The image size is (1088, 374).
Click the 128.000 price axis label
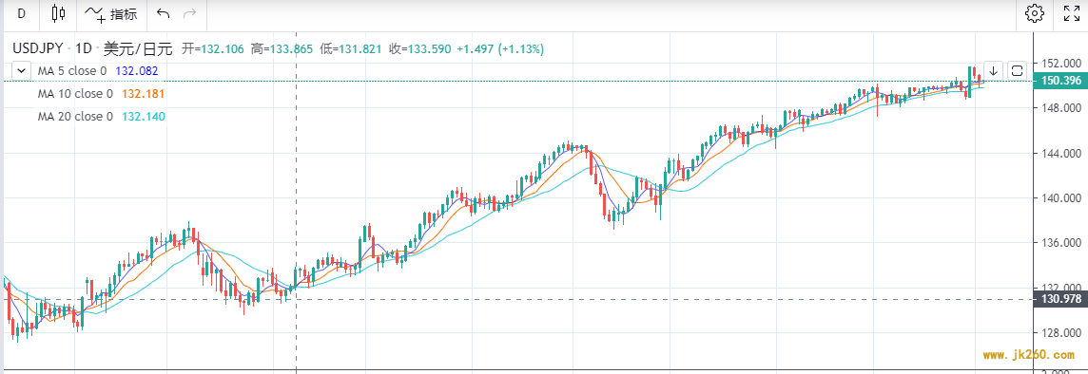(x=1061, y=333)
